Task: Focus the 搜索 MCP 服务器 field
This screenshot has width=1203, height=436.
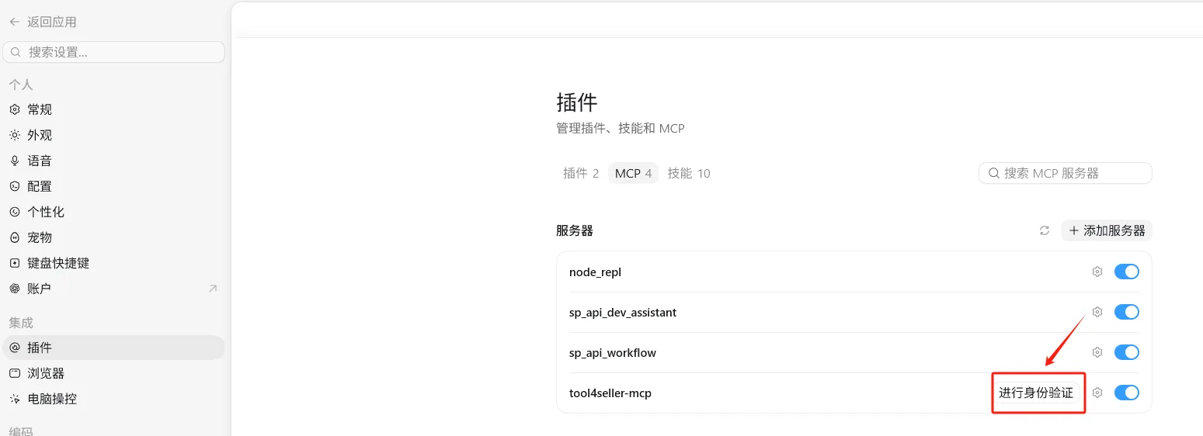Action: [x=1066, y=173]
